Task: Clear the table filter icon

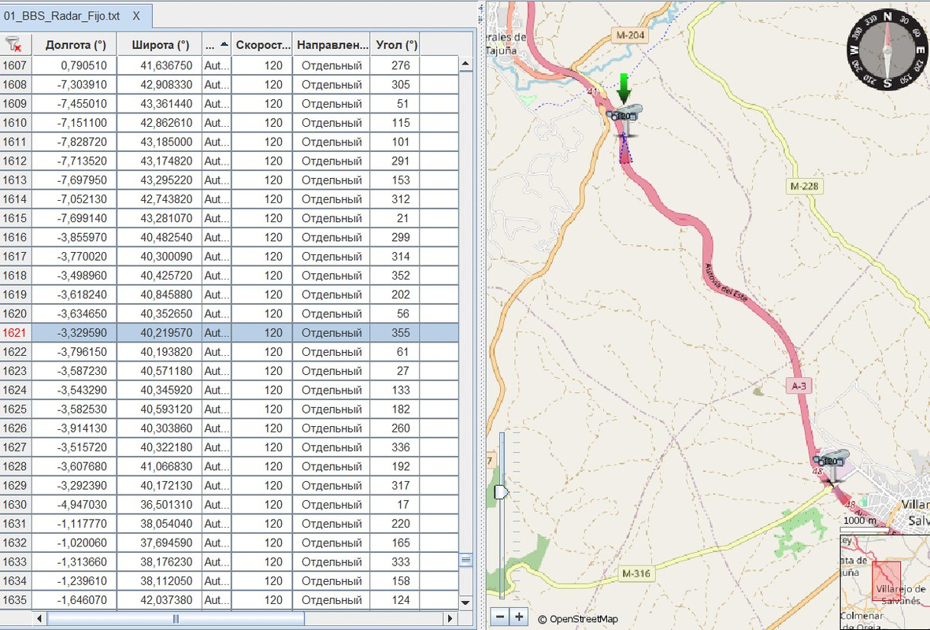Action: point(13,44)
